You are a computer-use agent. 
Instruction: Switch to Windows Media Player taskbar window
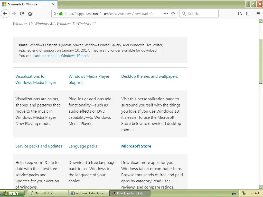89,193
